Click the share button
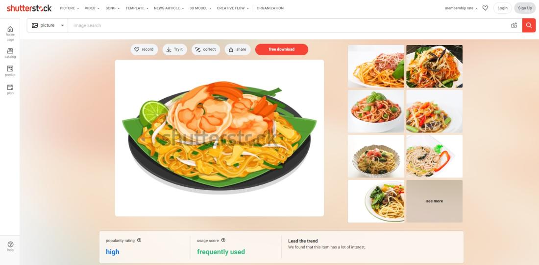The height and width of the screenshot is (265, 539). click(238, 49)
